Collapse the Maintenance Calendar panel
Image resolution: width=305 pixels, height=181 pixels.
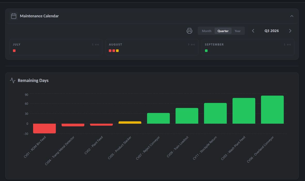point(292,16)
